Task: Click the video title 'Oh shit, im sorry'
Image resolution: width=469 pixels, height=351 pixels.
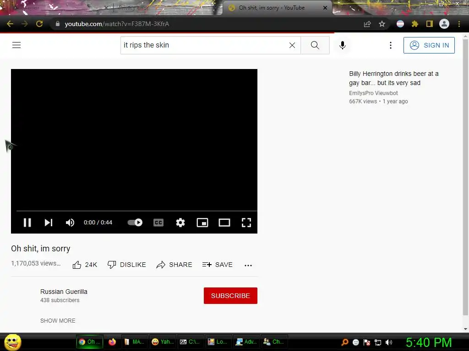Action: coord(41,248)
